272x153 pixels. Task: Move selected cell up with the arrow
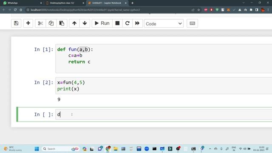[74, 23]
